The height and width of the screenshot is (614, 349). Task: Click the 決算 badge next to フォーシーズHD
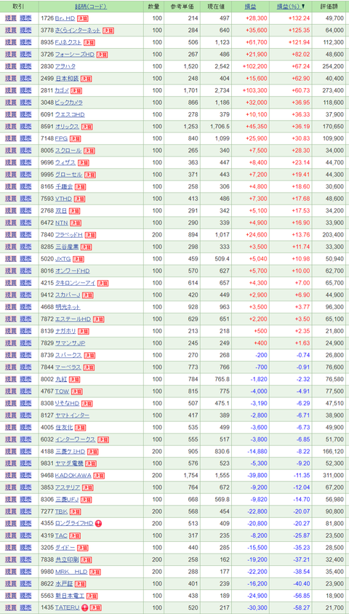pyautogui.click(x=102, y=55)
